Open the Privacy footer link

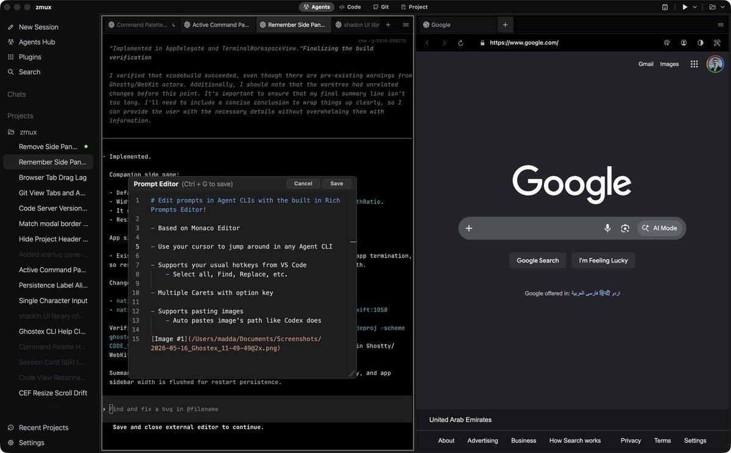[630, 440]
